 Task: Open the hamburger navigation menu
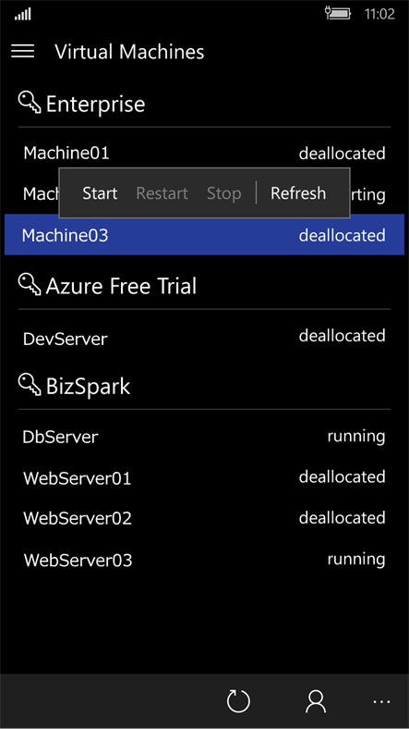tap(23, 51)
